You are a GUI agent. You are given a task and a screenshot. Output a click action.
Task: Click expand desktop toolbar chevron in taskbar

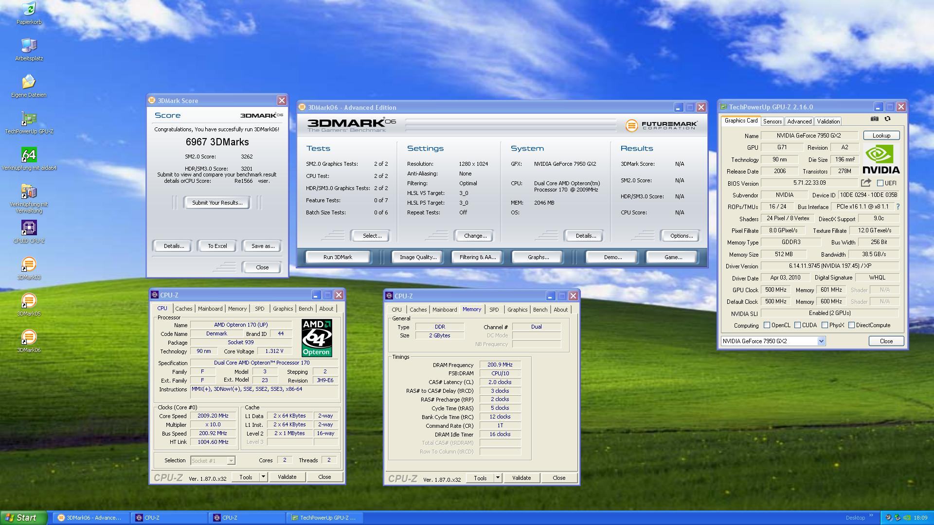tap(871, 516)
